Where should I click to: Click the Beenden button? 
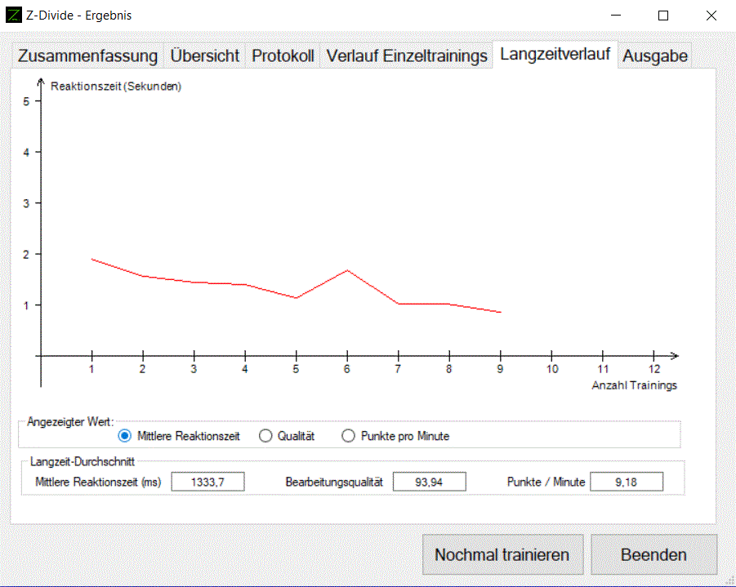(653, 555)
